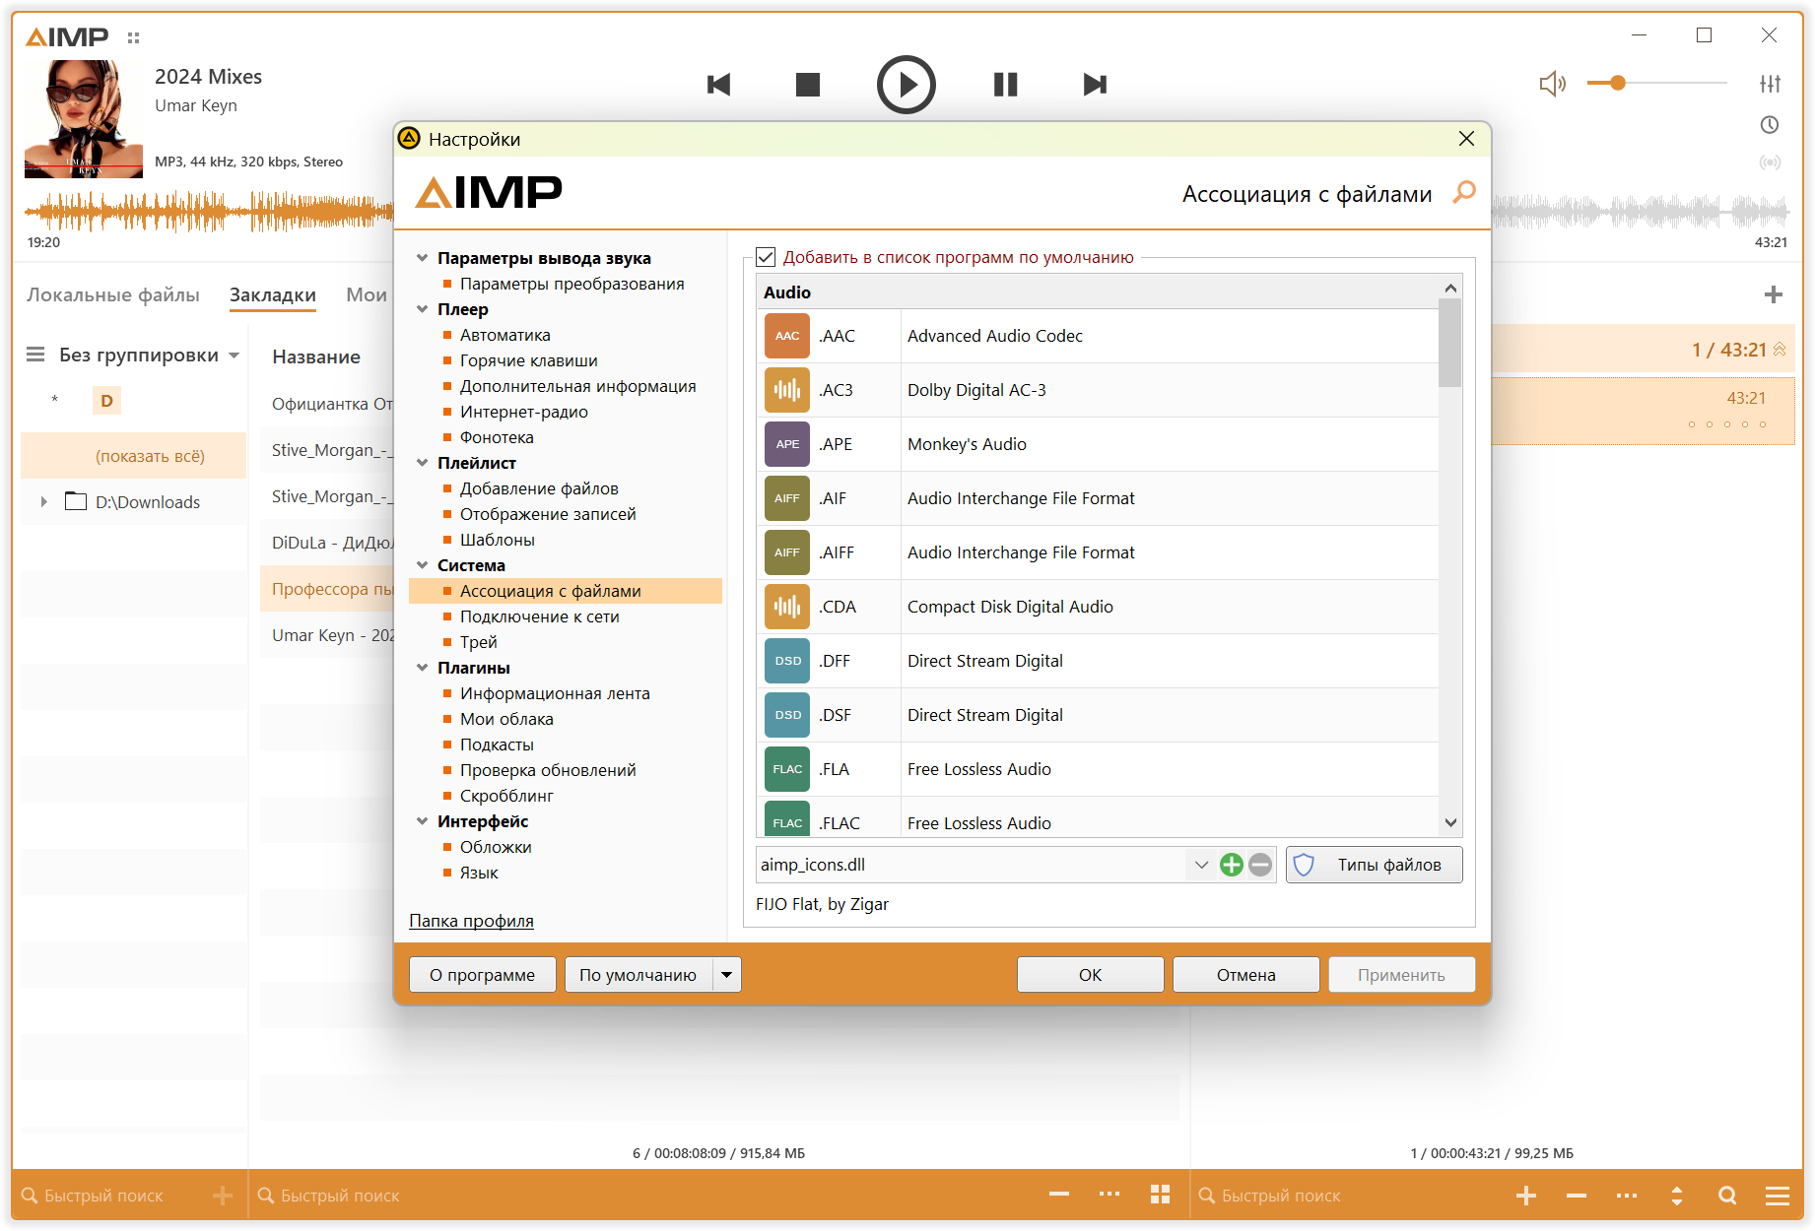1815x1231 pixels.
Task: Select the CDA Compact Disk icon
Action: tap(787, 607)
